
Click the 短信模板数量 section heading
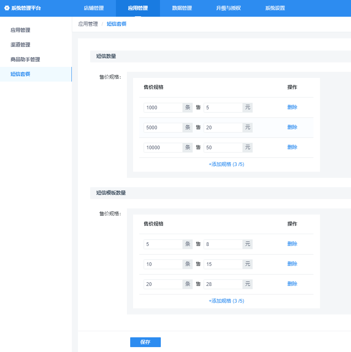111,193
